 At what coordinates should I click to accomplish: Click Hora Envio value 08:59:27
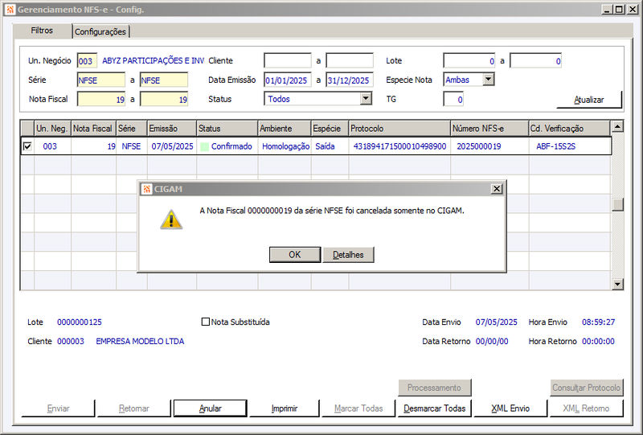[x=598, y=322]
